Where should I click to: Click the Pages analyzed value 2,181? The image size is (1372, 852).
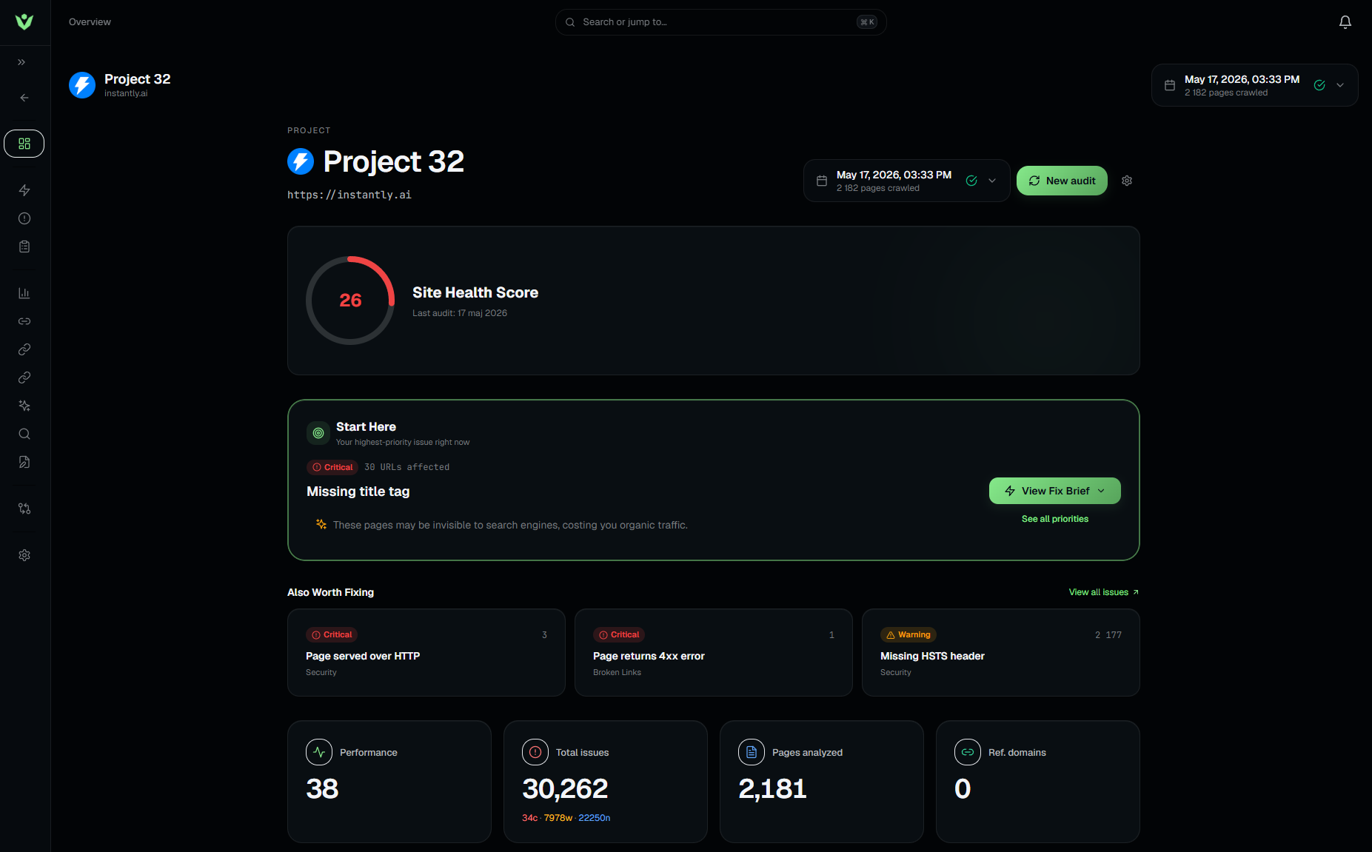coord(772,789)
